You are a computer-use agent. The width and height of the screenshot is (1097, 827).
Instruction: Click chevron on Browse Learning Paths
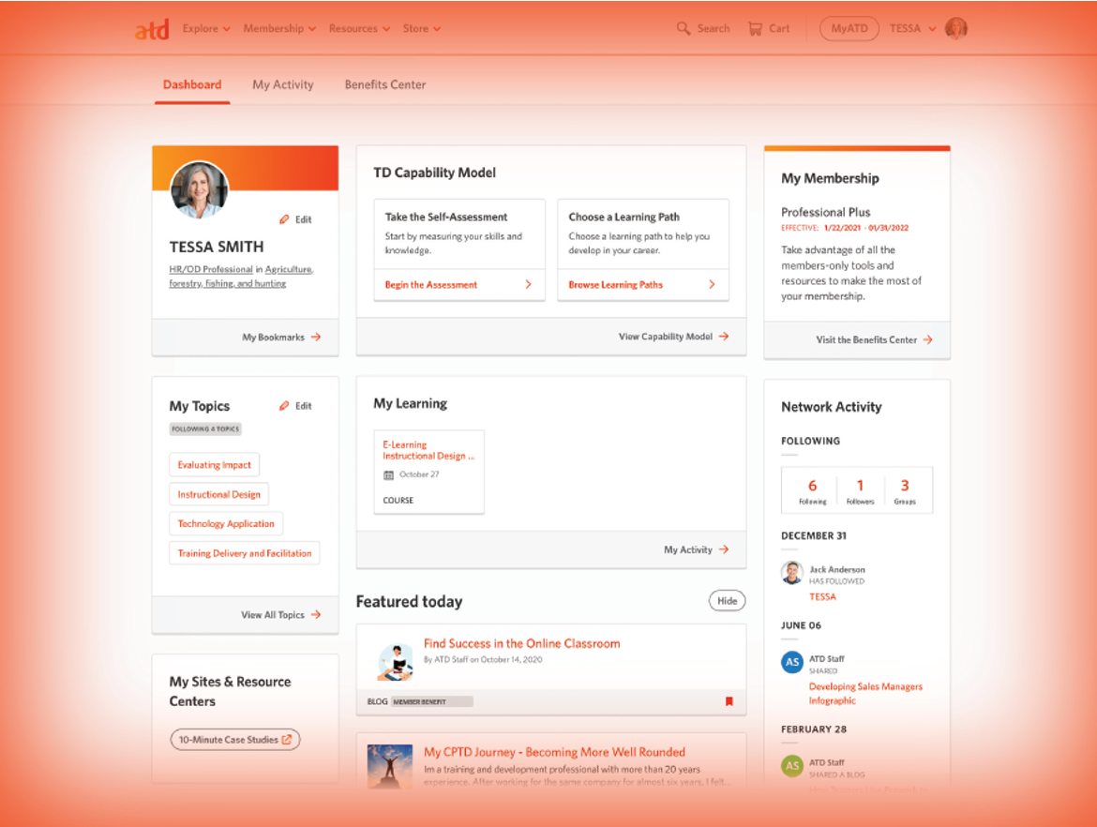[712, 285]
